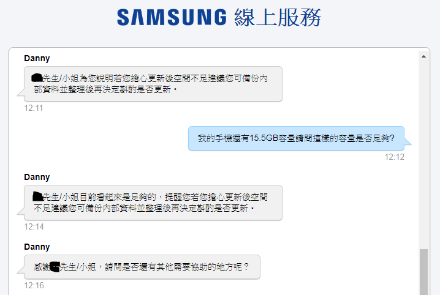The image size is (440, 295).
Task: Click the Samsung logo at the top
Action: pyautogui.click(x=172, y=17)
